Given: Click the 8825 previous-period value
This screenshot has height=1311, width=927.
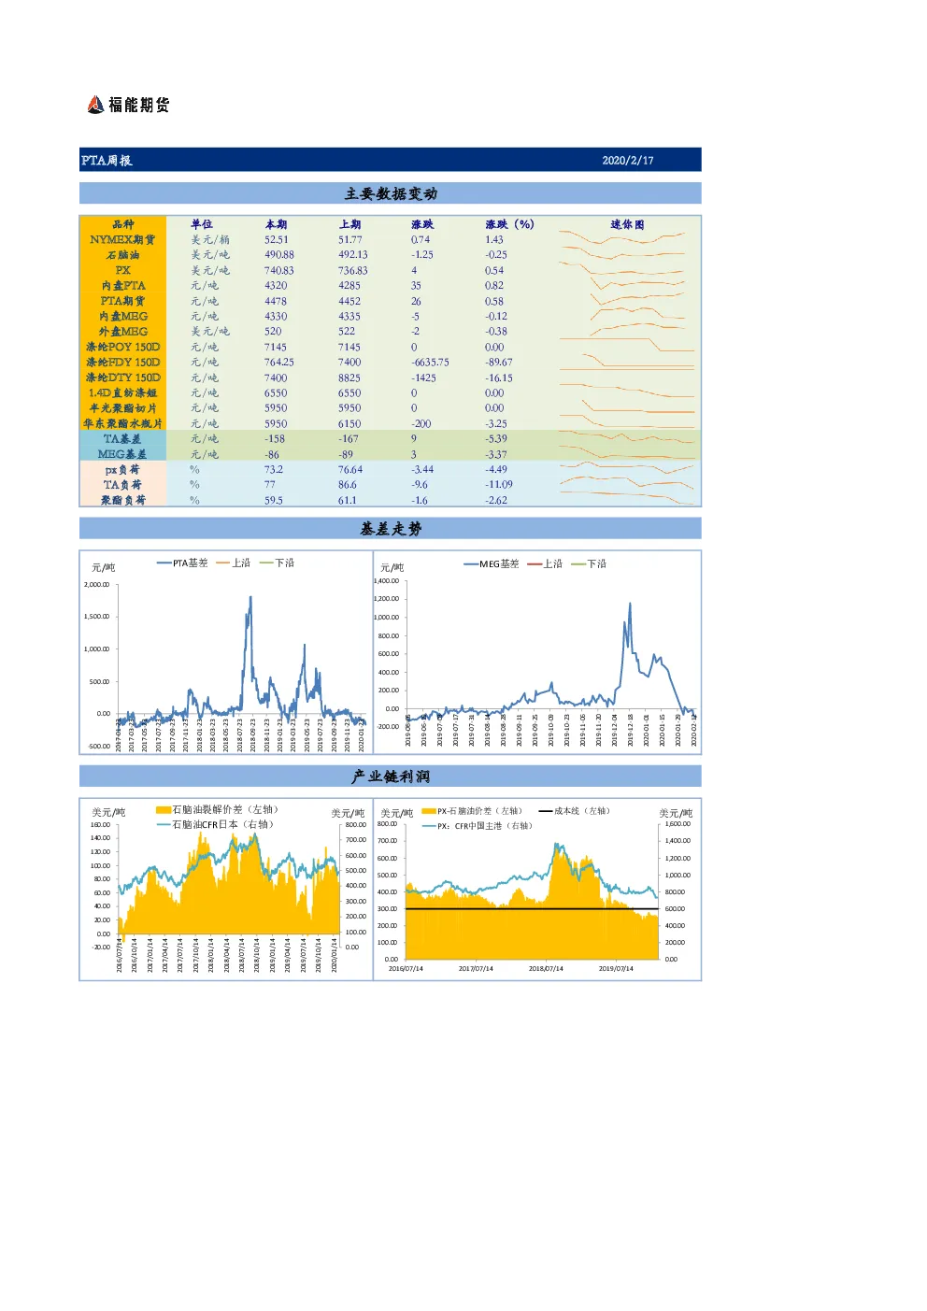Looking at the screenshot, I should pos(349,378).
